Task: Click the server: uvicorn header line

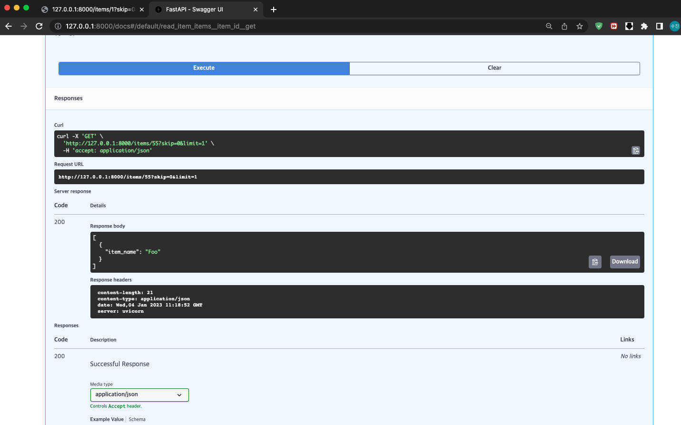Action: (120, 311)
